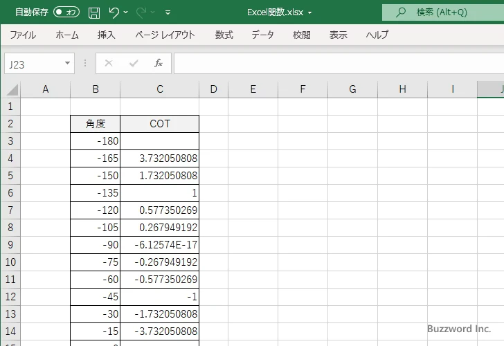
Task: Select row 2 header
Action: pos(10,124)
